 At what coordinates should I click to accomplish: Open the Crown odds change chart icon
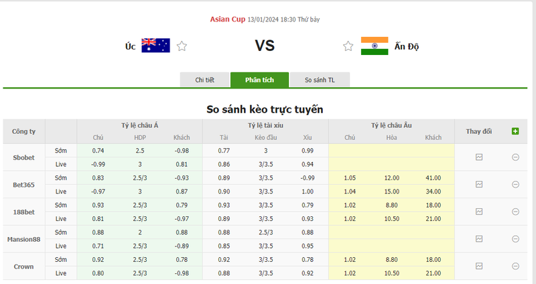[x=479, y=266]
